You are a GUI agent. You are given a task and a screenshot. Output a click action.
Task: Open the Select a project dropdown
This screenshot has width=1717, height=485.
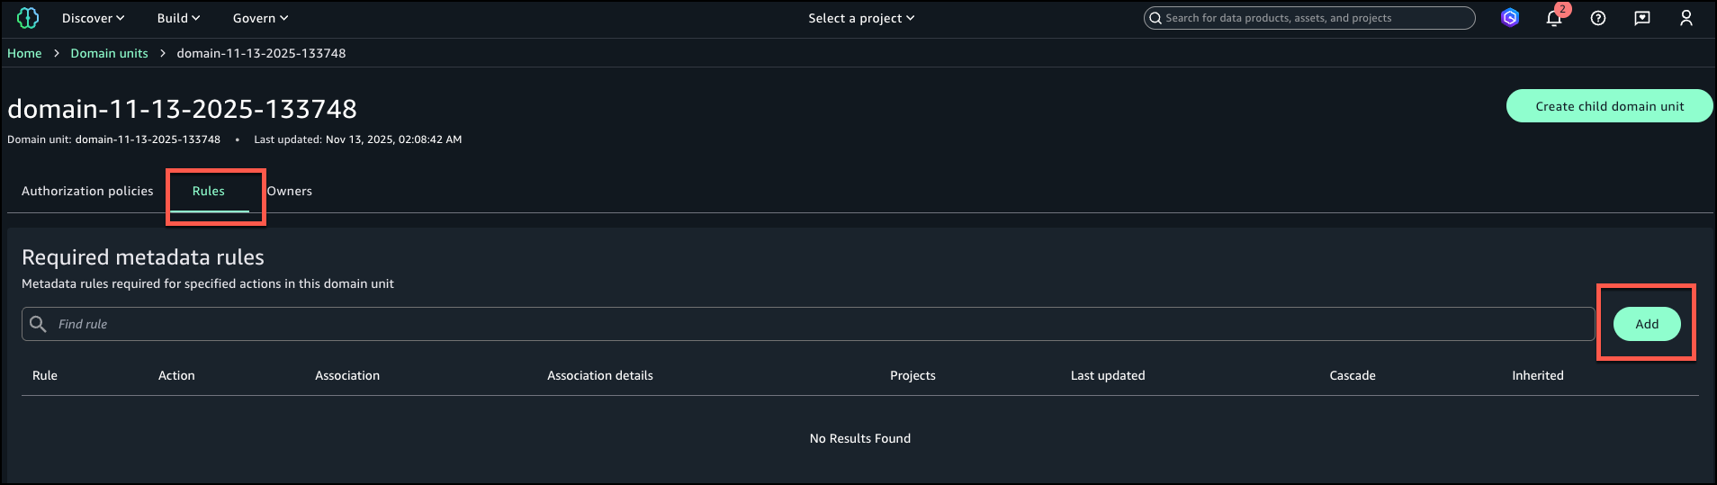point(861,18)
